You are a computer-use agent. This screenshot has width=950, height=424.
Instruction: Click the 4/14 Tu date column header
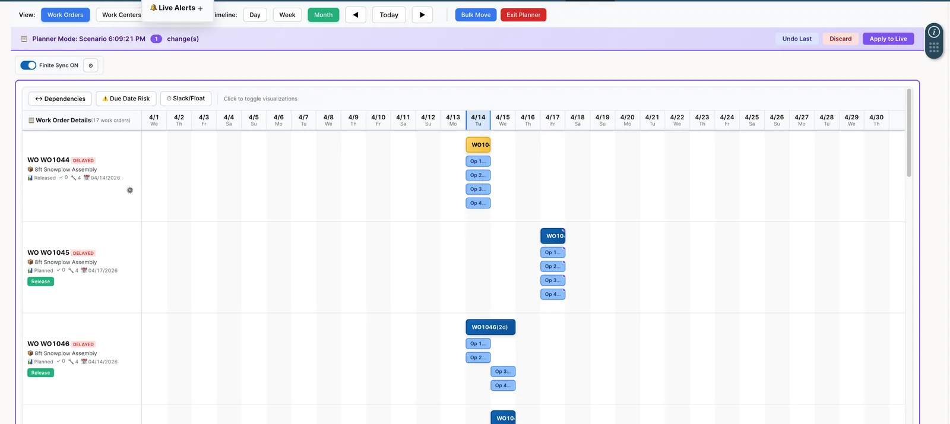tap(478, 120)
